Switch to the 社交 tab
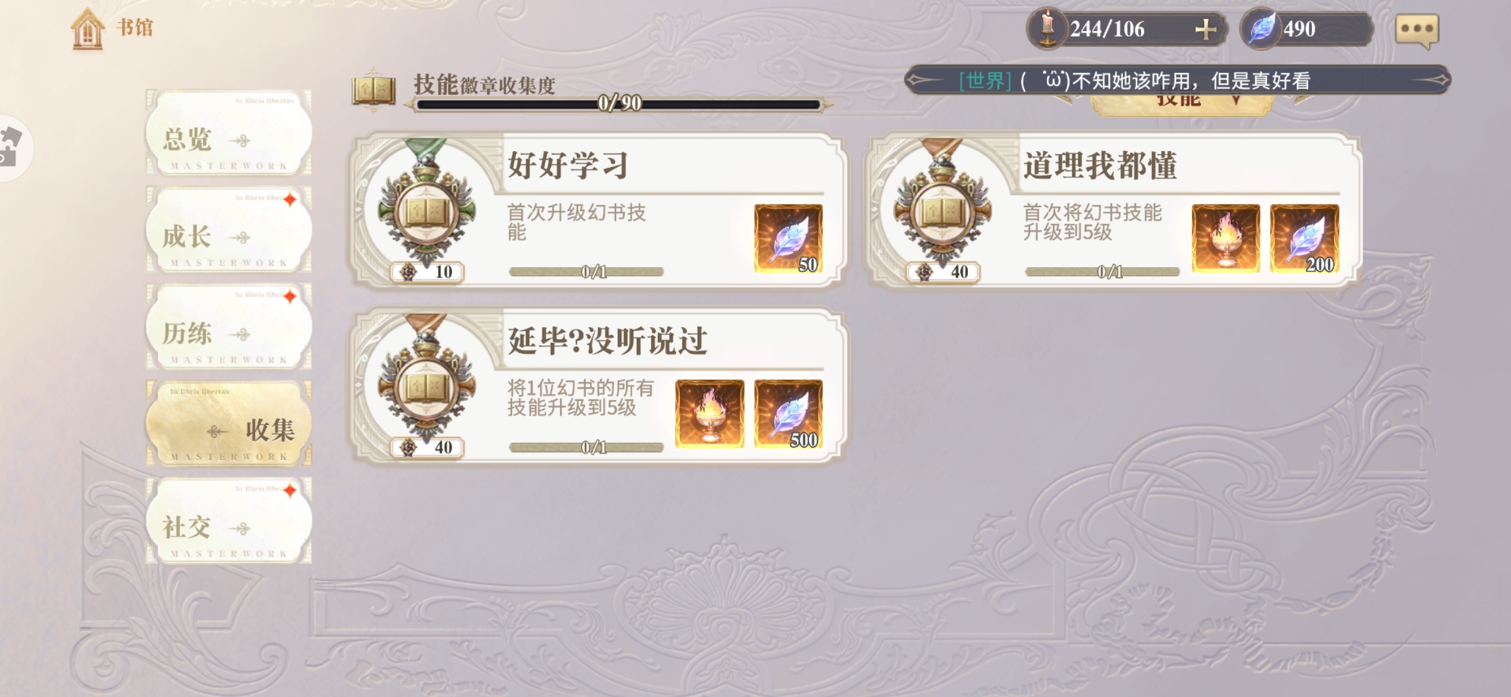The width and height of the screenshot is (1511, 697). [x=229, y=521]
